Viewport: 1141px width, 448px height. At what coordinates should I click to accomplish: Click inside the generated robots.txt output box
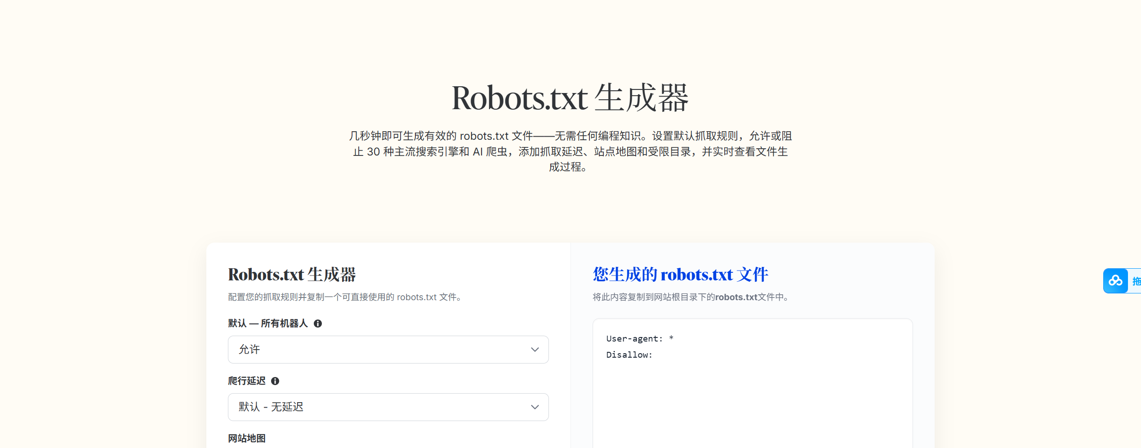click(753, 383)
